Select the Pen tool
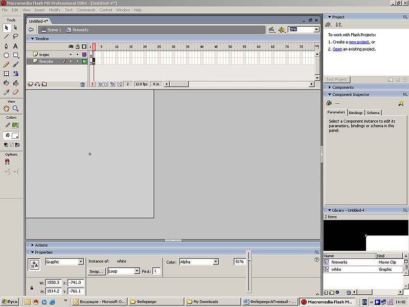 click(6, 46)
